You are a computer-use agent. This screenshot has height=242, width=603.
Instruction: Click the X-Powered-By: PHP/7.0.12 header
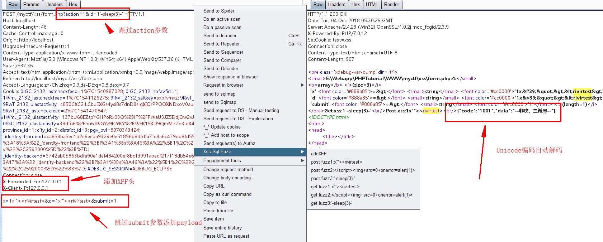pyautogui.click(x=337, y=33)
